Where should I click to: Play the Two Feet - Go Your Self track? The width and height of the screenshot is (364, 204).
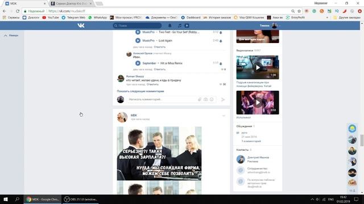[138, 32]
